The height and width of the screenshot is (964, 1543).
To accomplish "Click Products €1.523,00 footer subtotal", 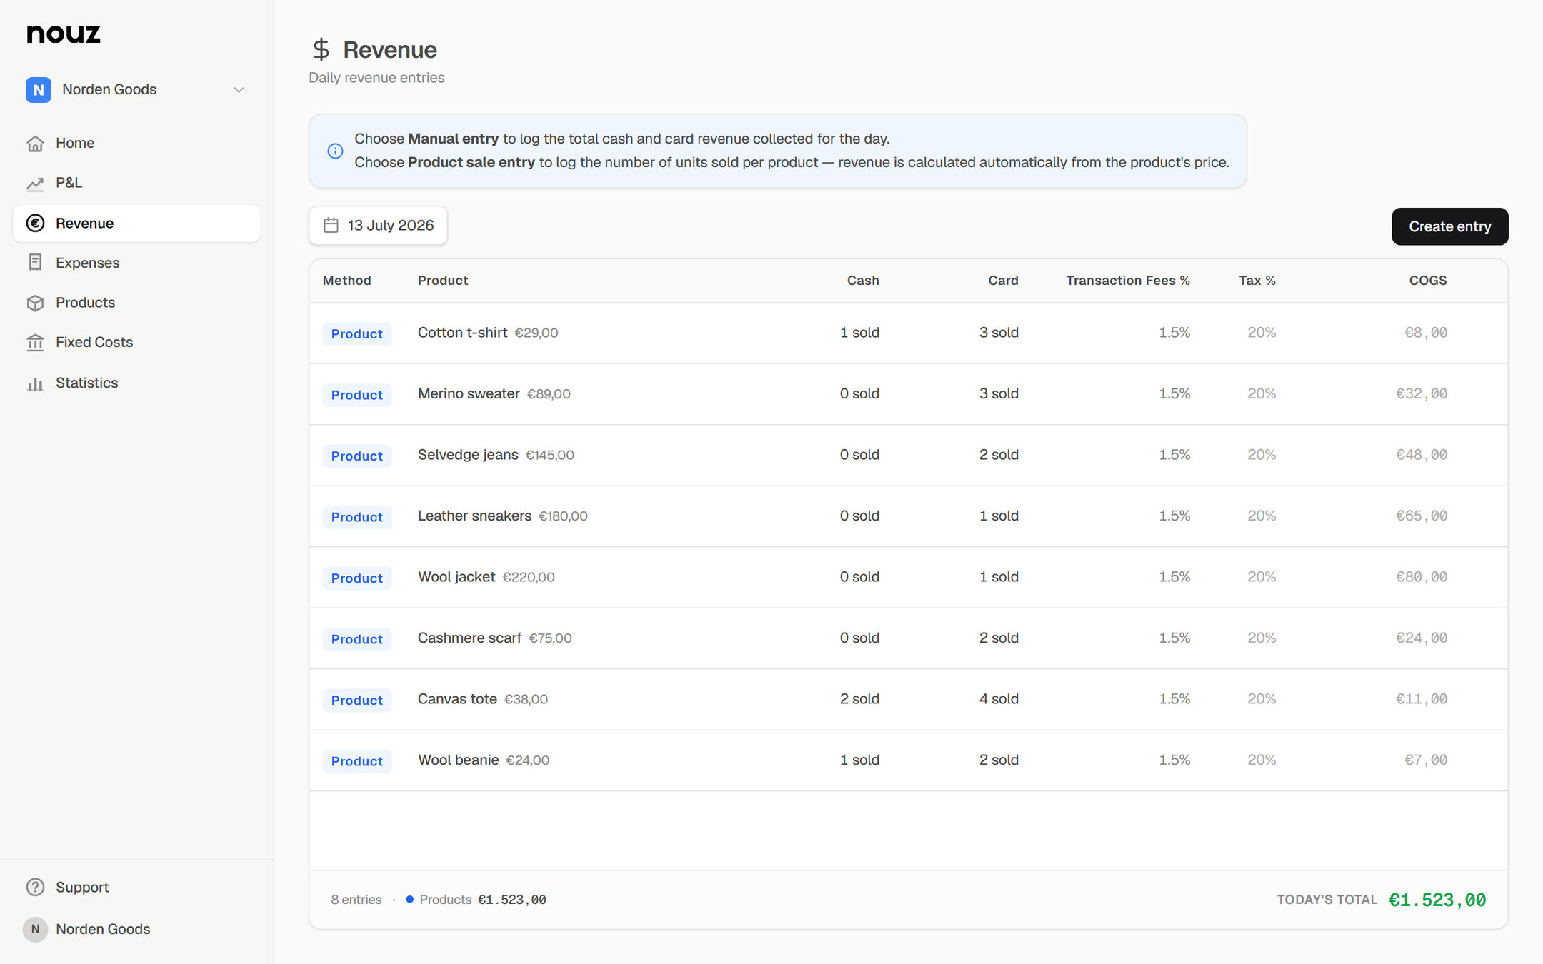I will (483, 900).
